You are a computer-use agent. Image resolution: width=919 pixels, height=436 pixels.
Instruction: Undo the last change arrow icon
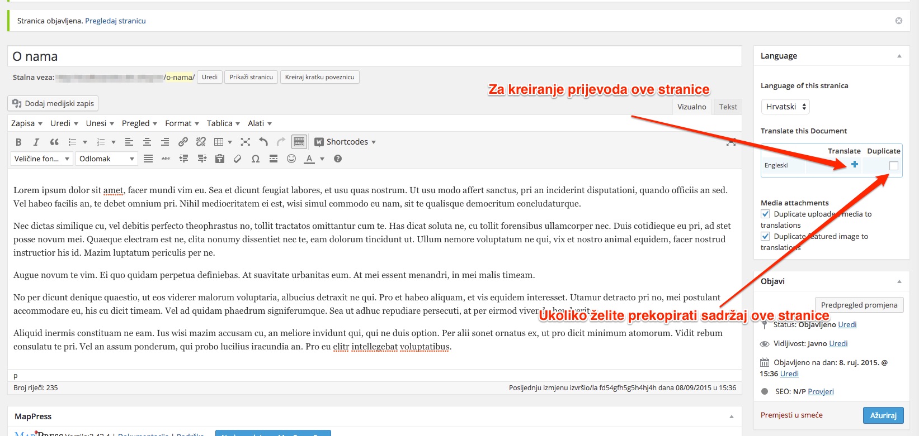point(263,142)
